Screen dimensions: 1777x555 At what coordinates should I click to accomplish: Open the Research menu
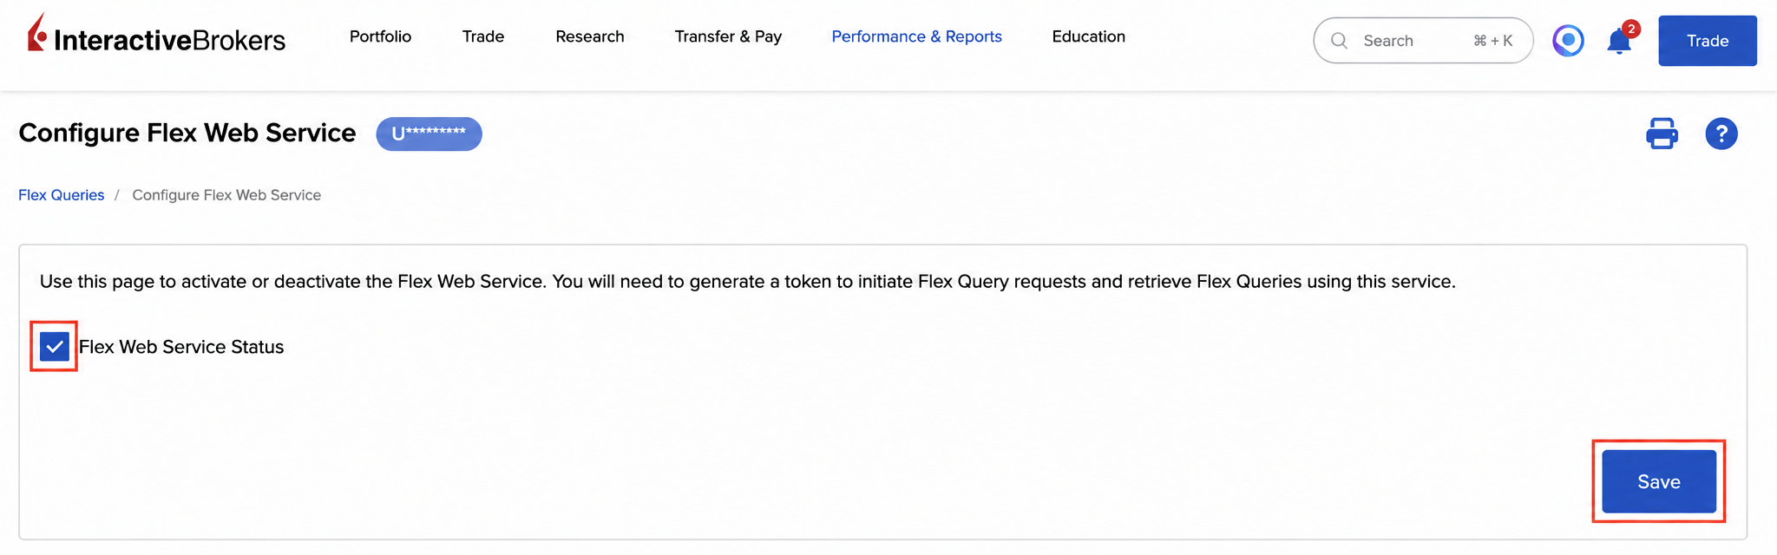point(590,36)
